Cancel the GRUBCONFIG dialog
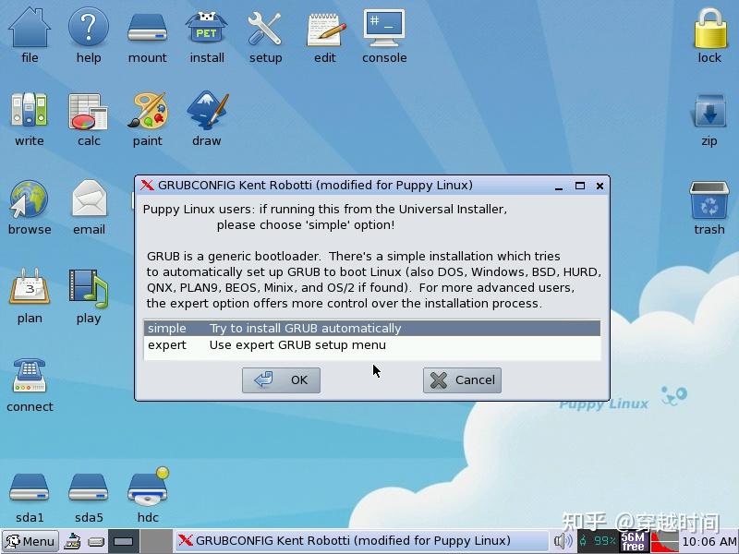The height and width of the screenshot is (554, 739). click(x=461, y=379)
